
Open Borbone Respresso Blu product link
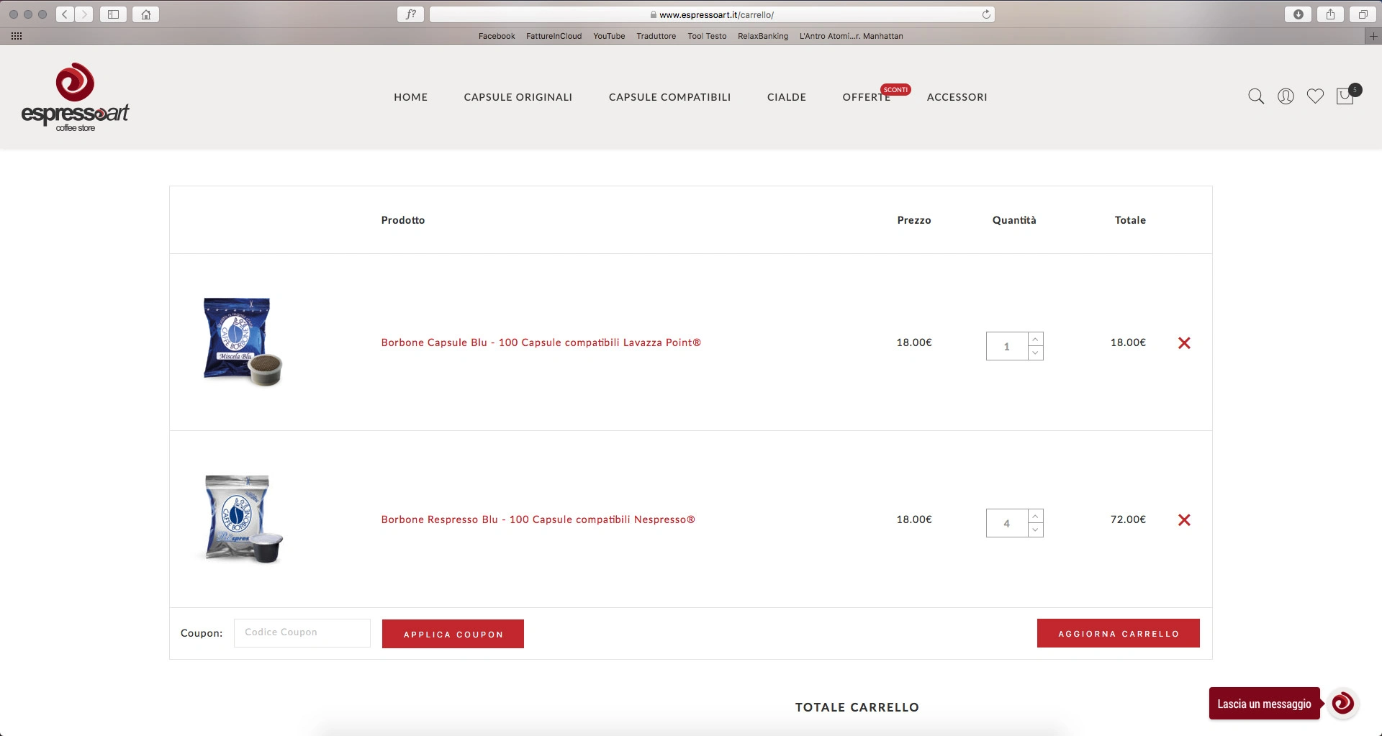(x=538, y=519)
